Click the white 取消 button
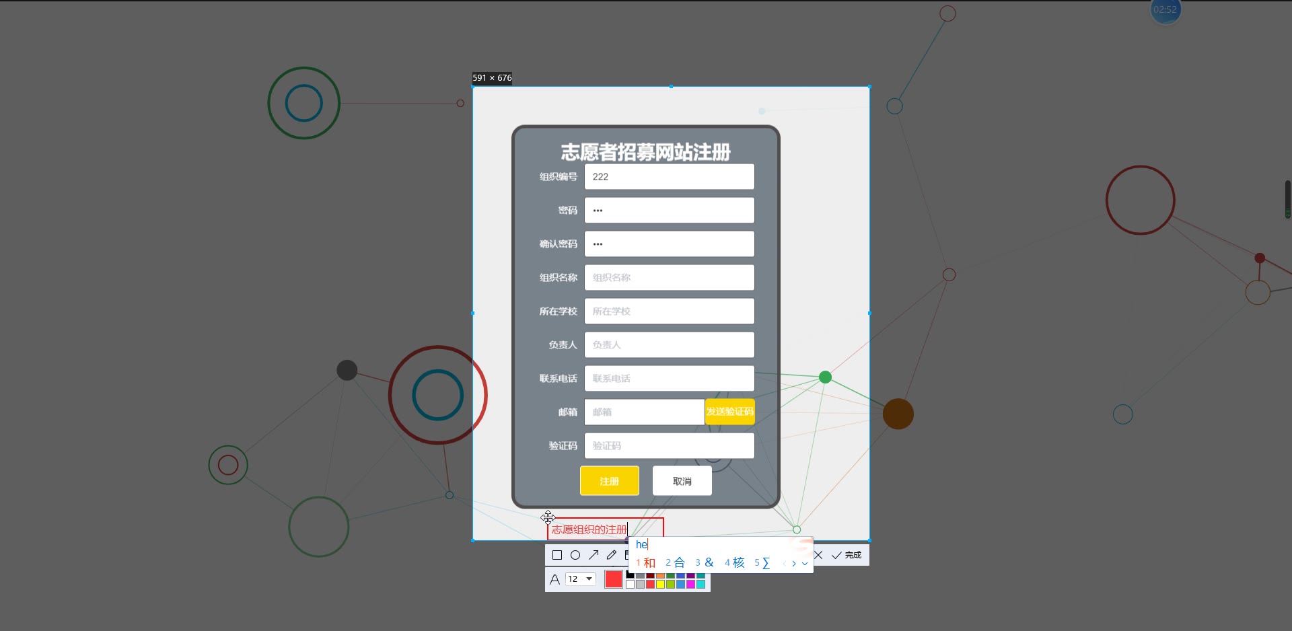1292x631 pixels. [x=682, y=481]
